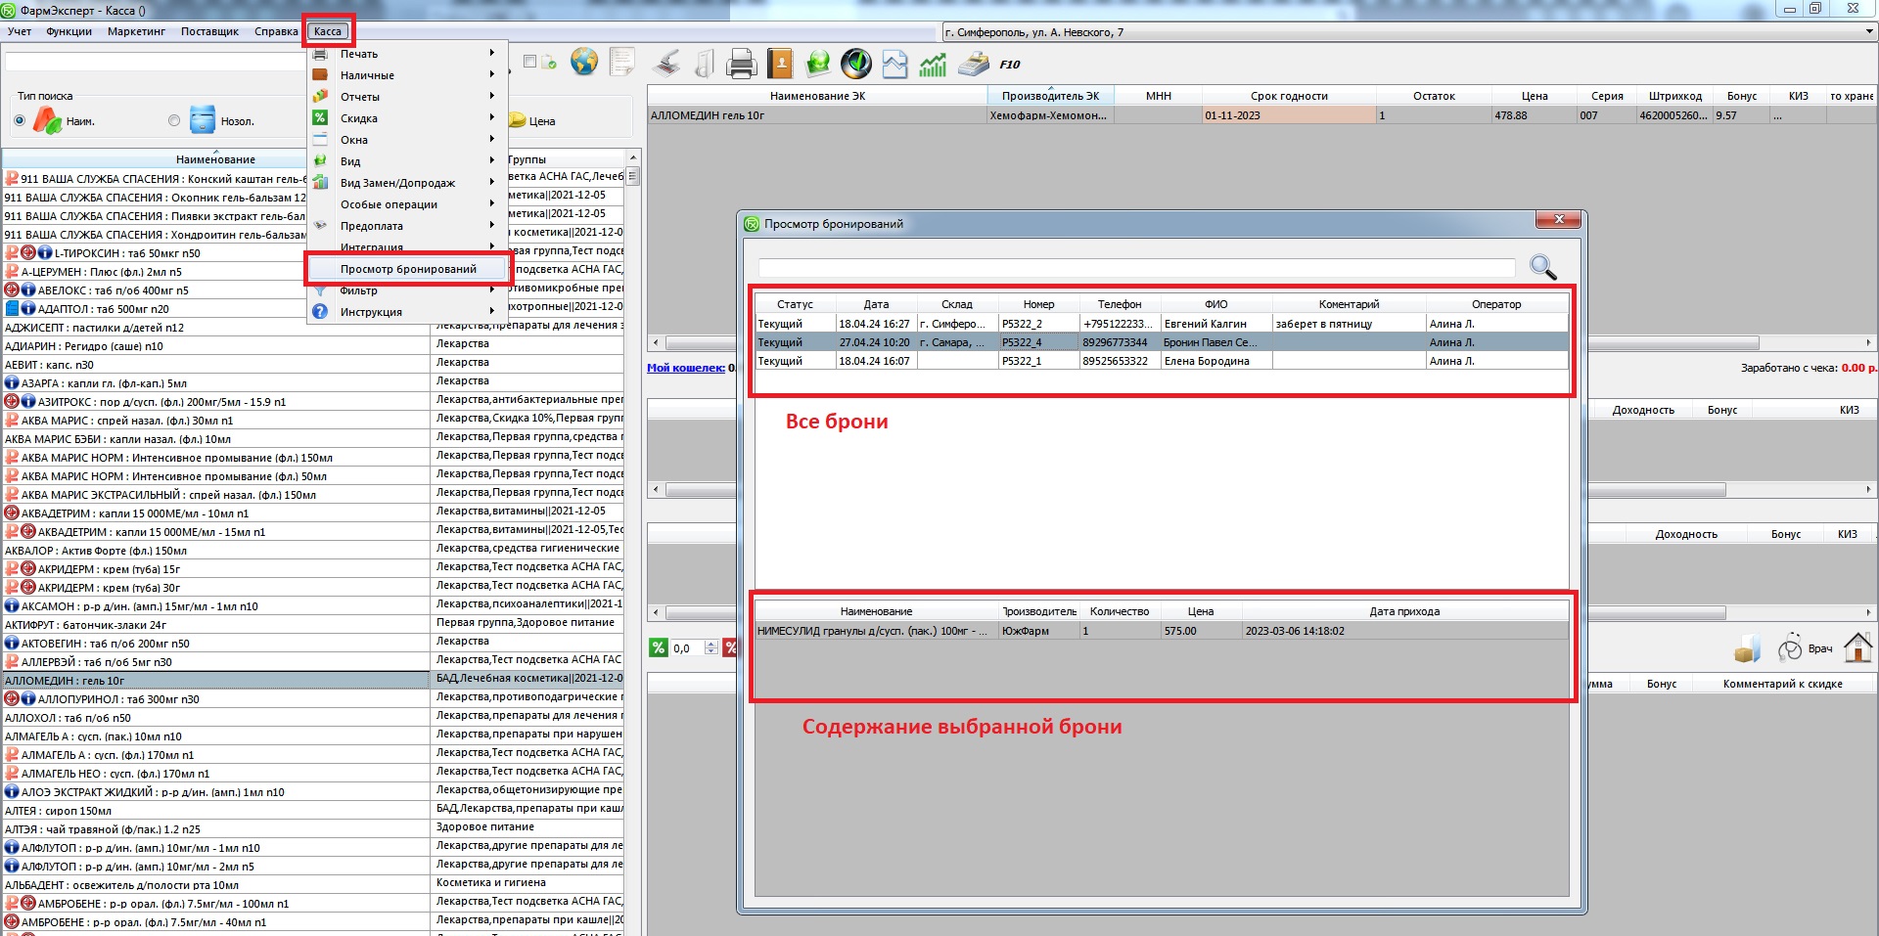Viewport: 1879px width, 936px height.
Task: Tick the small checkbox left of globe icon
Action: (x=530, y=62)
